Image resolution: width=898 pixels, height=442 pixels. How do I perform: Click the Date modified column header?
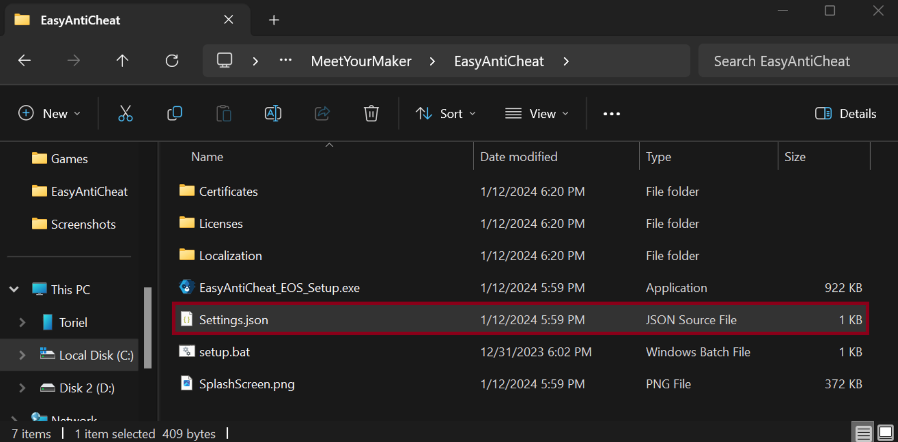coord(518,157)
